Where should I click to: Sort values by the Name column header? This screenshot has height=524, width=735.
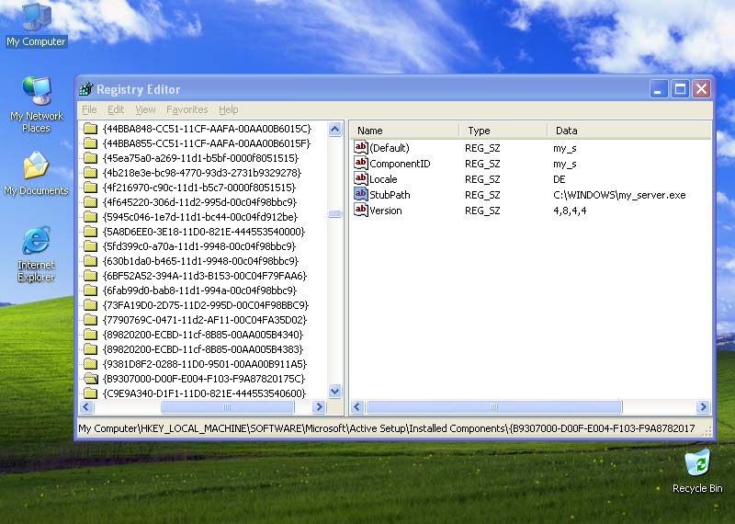tap(404, 131)
